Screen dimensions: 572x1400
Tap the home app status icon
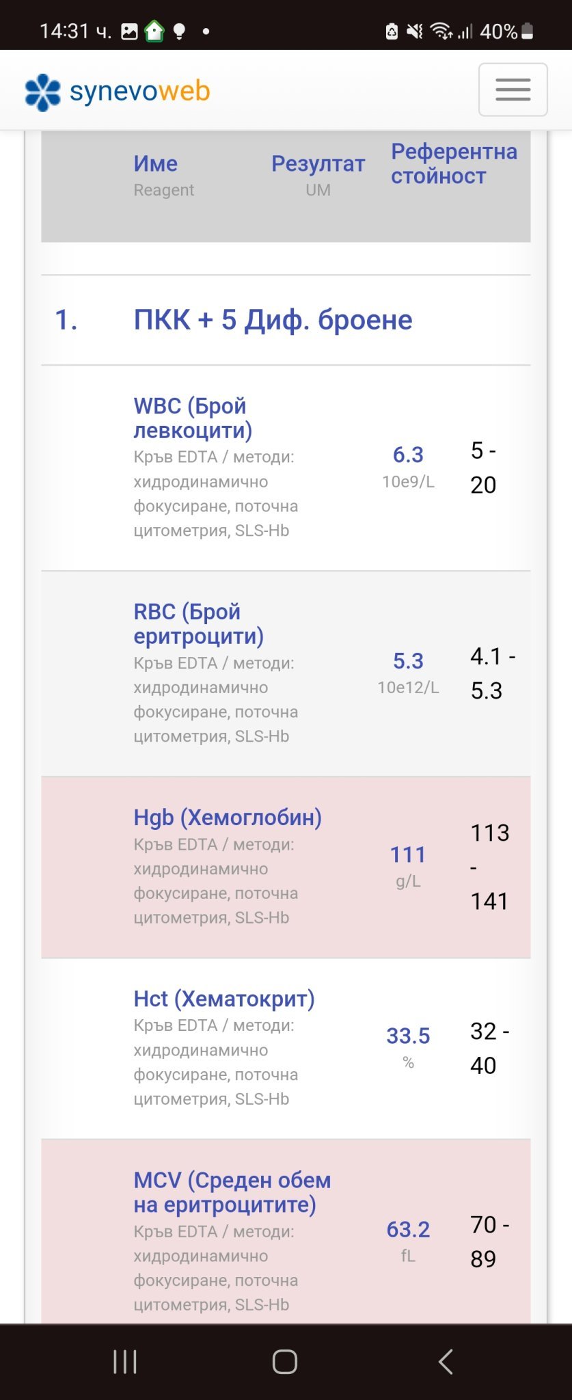154,31
